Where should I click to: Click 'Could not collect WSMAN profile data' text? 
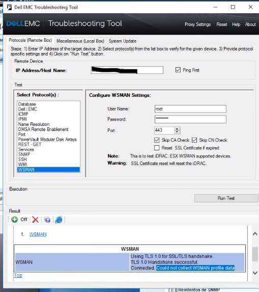[x=195, y=268]
